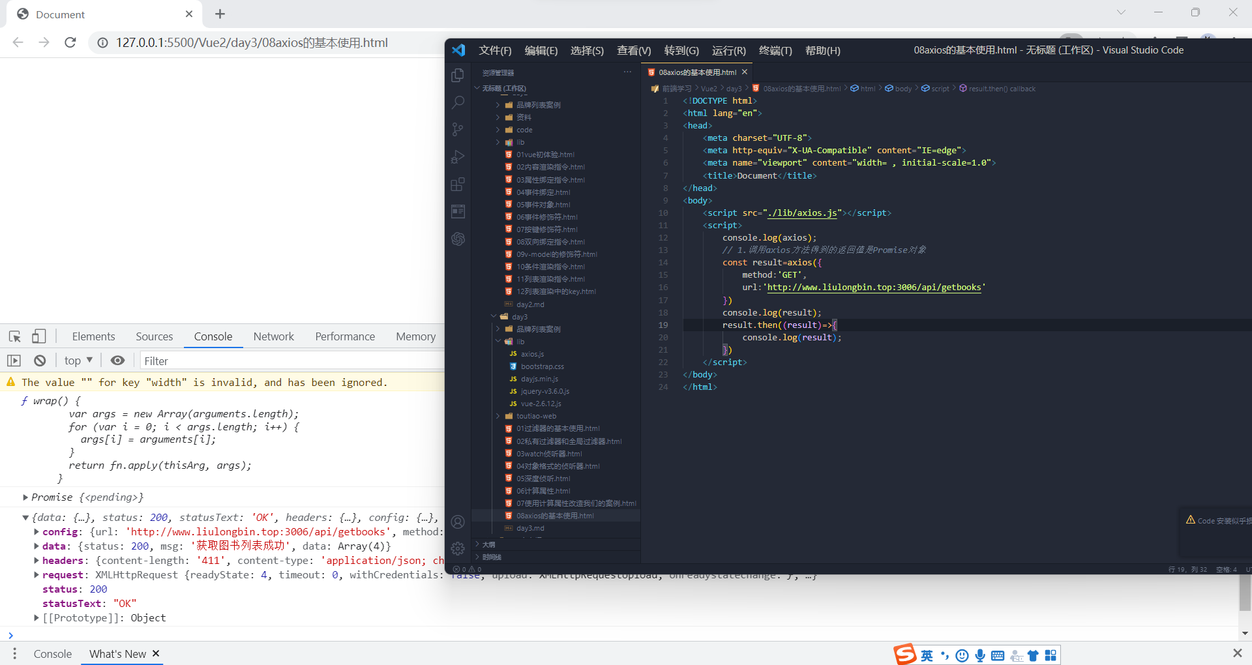This screenshot has width=1252, height=665.
Task: Go back in browser history
Action: coord(18,42)
